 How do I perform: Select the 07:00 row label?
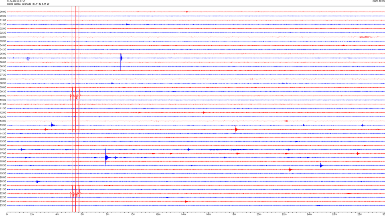pos(3,70)
